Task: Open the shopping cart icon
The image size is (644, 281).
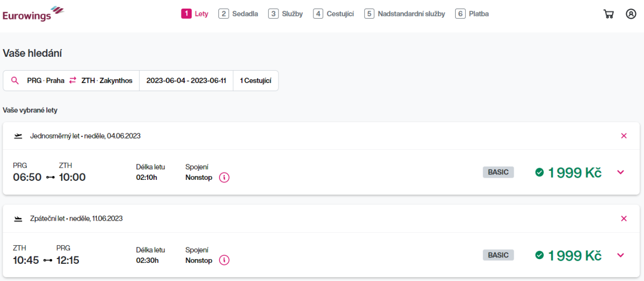Action: pyautogui.click(x=609, y=14)
